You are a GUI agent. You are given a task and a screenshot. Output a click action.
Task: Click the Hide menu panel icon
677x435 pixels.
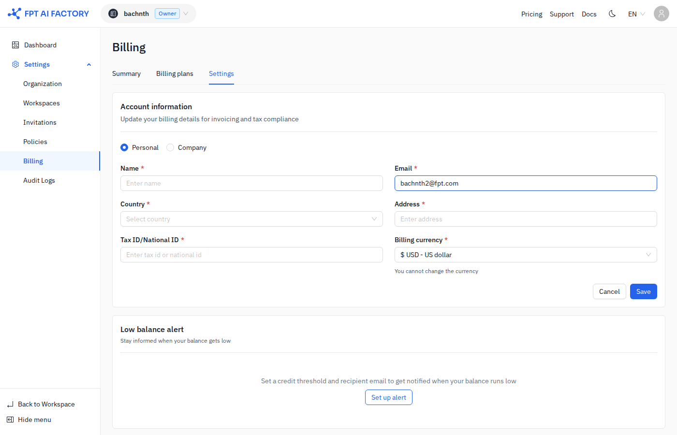(10, 420)
